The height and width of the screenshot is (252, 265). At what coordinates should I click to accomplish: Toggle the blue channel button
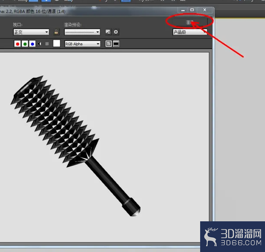[32, 44]
